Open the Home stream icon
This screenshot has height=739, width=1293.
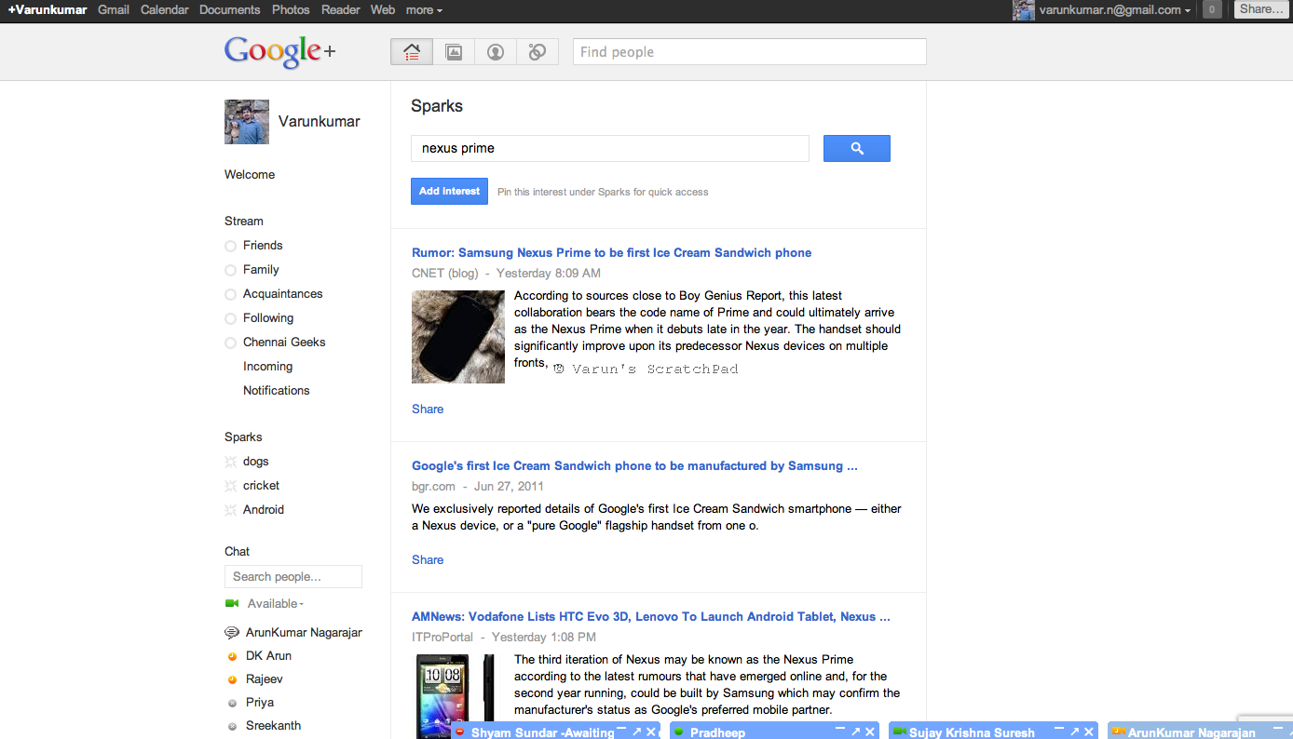point(412,52)
